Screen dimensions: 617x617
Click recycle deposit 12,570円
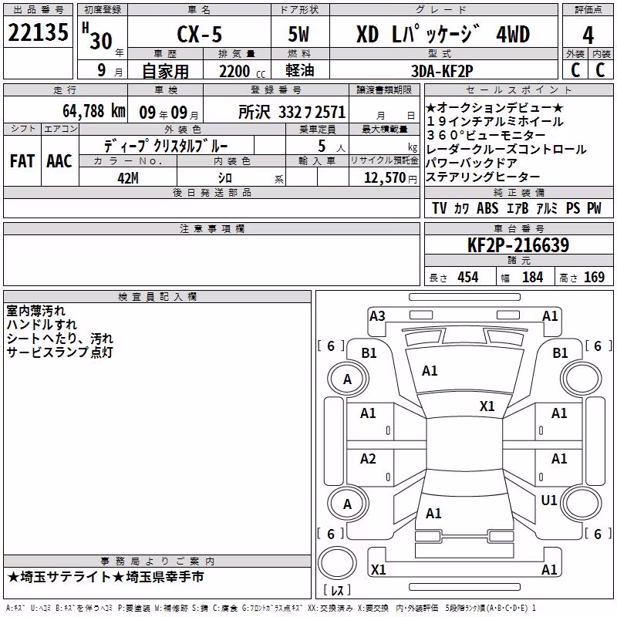390,178
